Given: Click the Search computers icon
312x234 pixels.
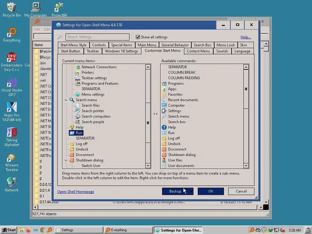Looking at the screenshot, I should click(78, 116).
